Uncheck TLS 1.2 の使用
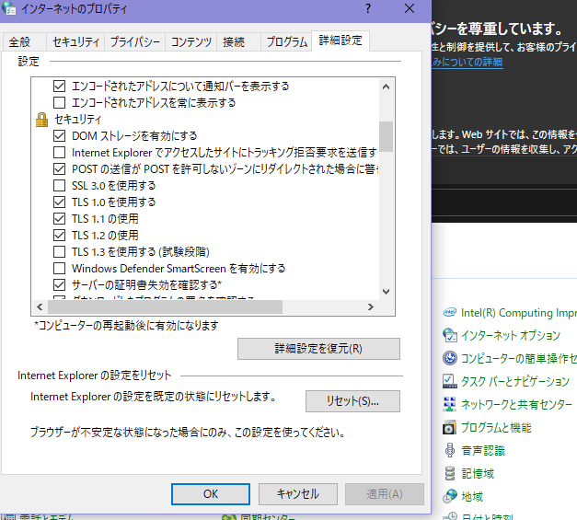 click(59, 236)
